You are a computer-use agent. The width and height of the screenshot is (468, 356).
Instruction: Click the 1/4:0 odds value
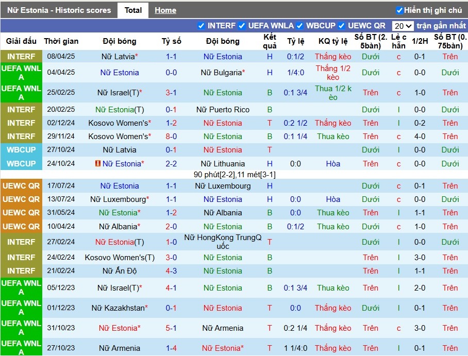coord(295,73)
